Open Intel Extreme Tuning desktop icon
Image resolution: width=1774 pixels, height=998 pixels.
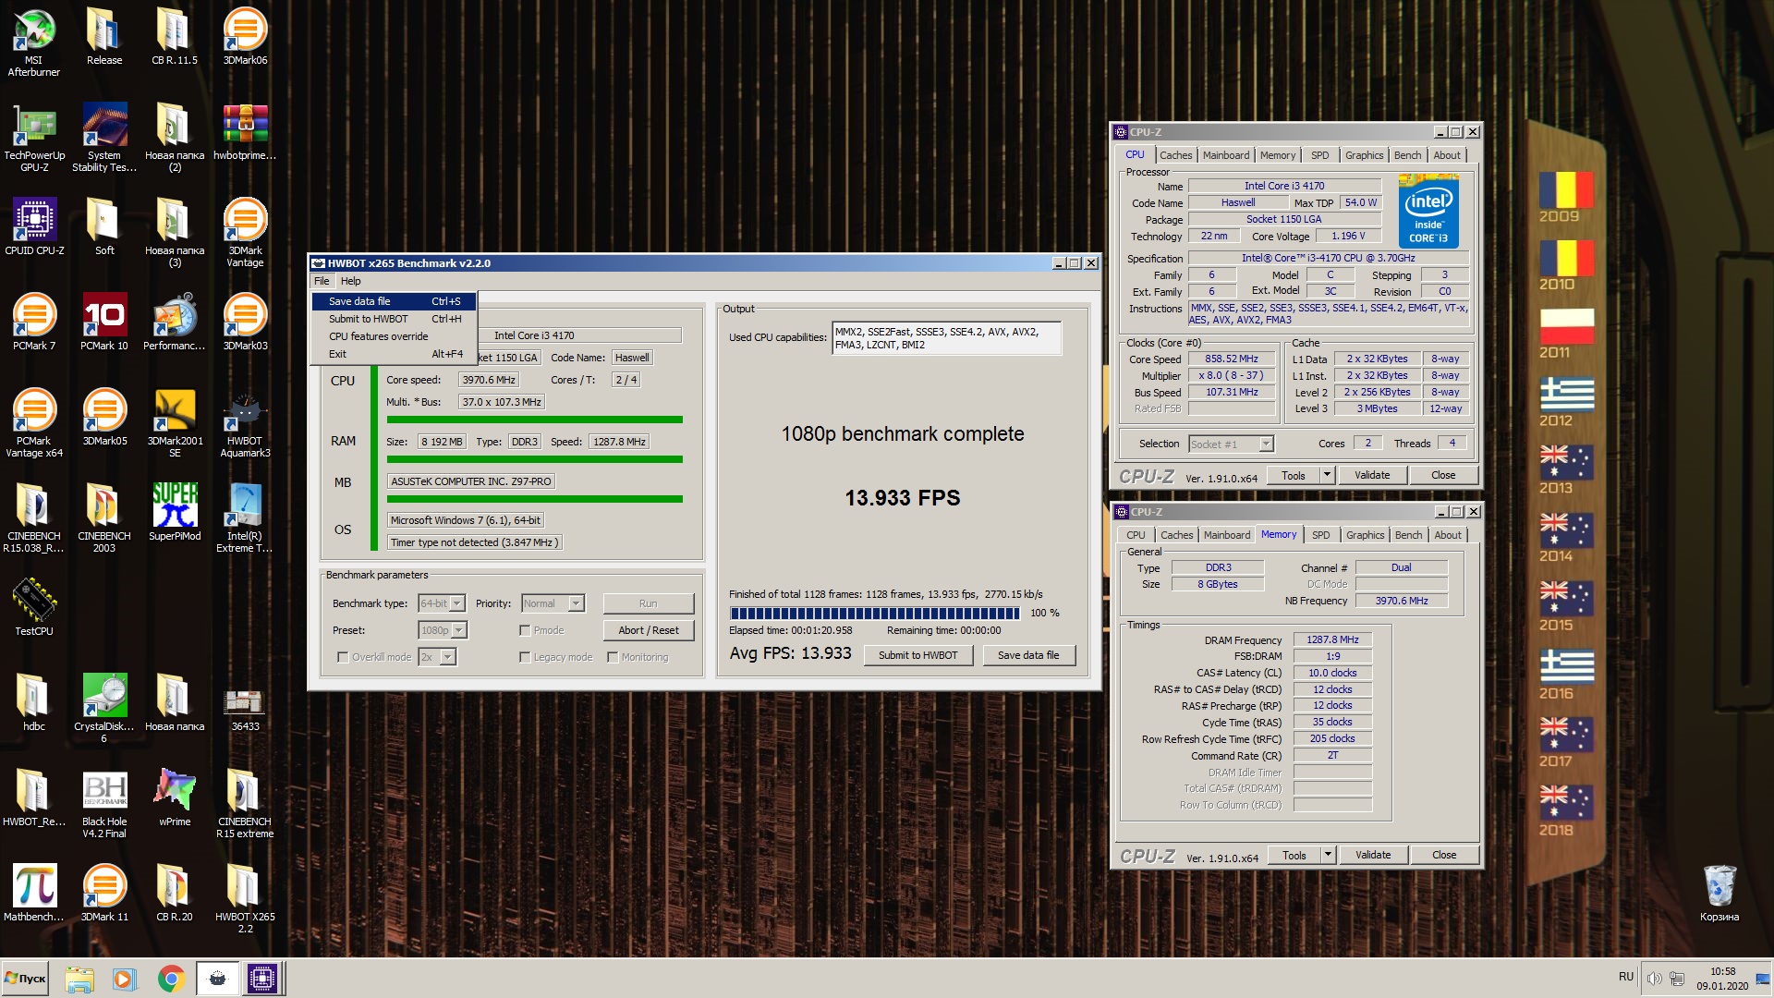tap(245, 517)
